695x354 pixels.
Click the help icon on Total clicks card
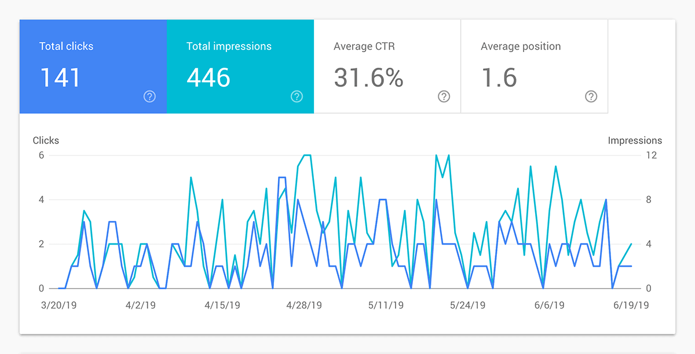pos(149,97)
